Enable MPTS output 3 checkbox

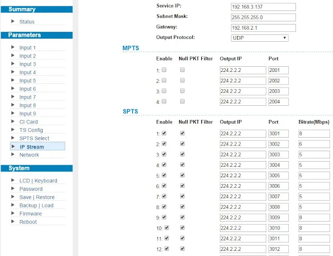(164, 91)
